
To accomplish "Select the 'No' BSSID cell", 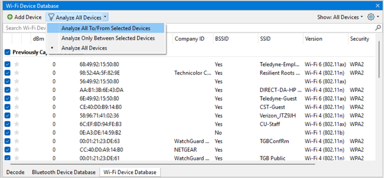I will (218, 133).
